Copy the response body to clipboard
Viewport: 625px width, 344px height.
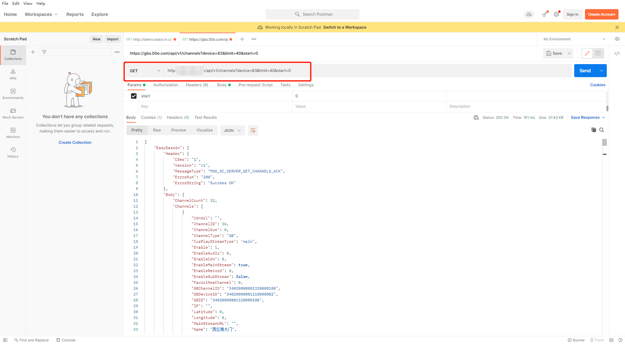[594, 130]
